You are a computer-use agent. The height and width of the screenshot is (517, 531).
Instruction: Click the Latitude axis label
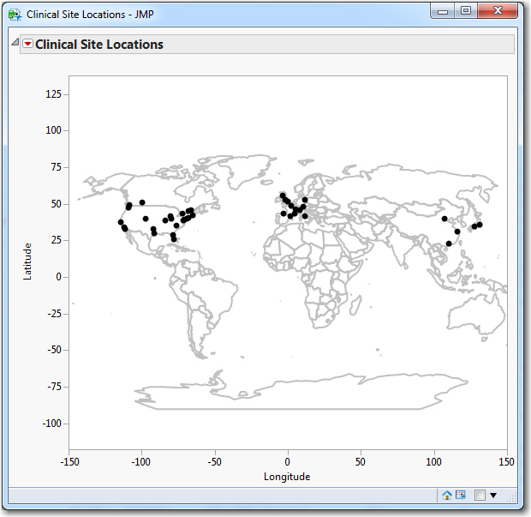(27, 261)
